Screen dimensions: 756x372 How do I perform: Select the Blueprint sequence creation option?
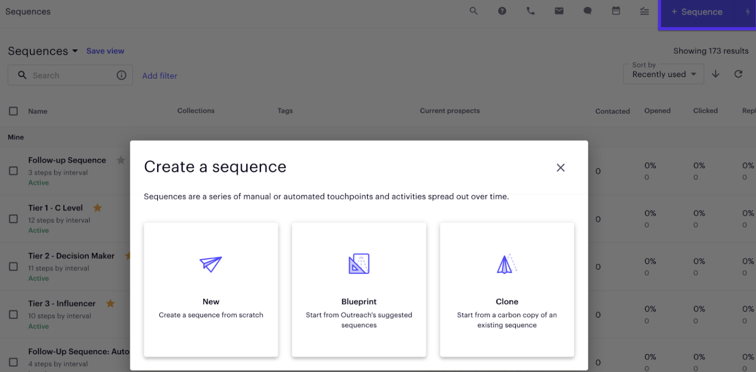(x=359, y=289)
